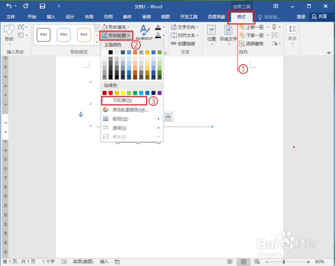Select the blue outline Abc shape style
335x266 pixels.
coord(64,35)
